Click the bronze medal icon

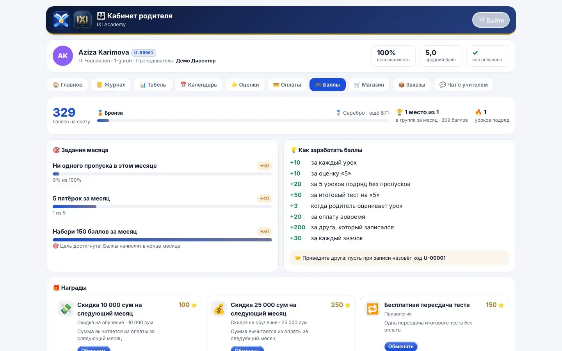(x=100, y=113)
